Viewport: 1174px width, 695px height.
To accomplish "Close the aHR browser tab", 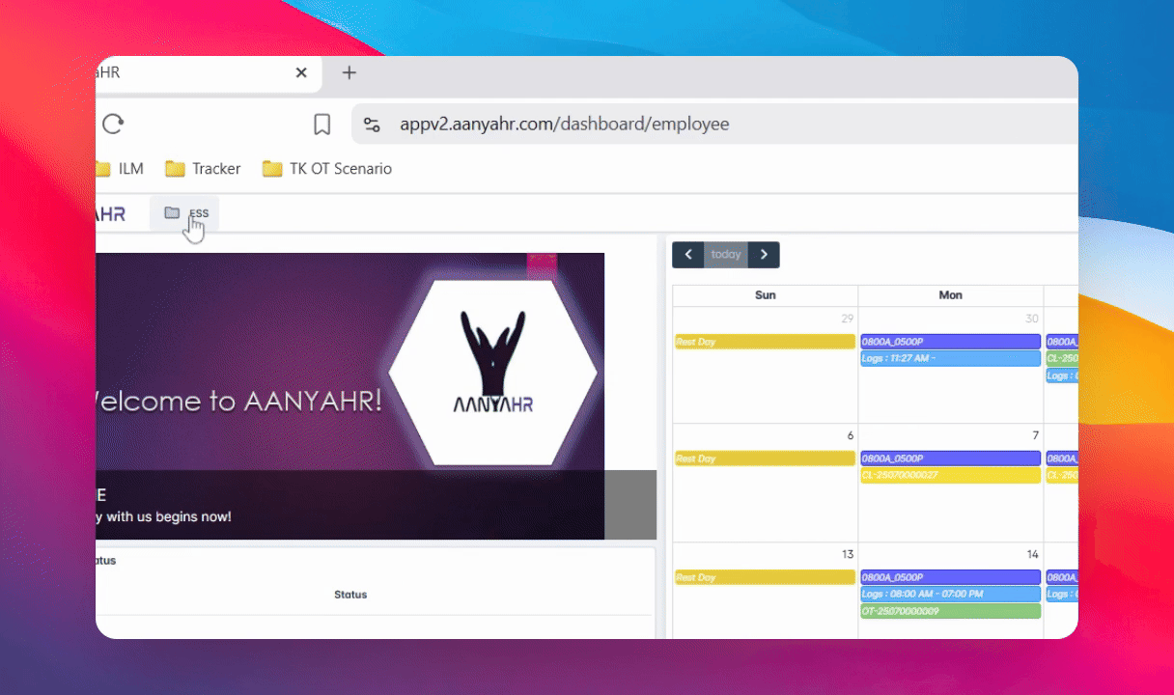I will (x=301, y=72).
